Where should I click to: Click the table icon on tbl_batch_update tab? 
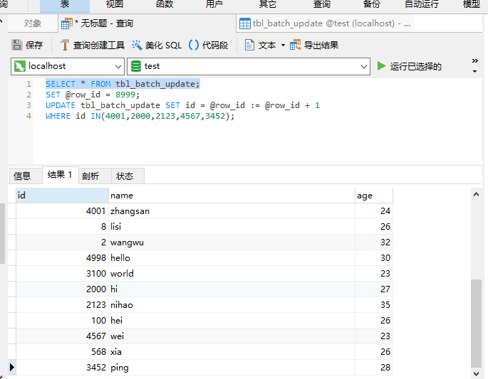(x=245, y=23)
